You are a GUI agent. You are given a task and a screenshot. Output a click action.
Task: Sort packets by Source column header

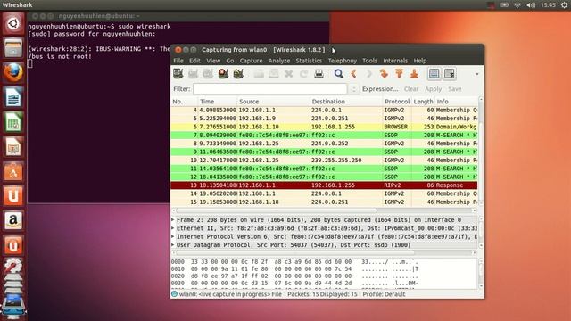[x=273, y=102]
